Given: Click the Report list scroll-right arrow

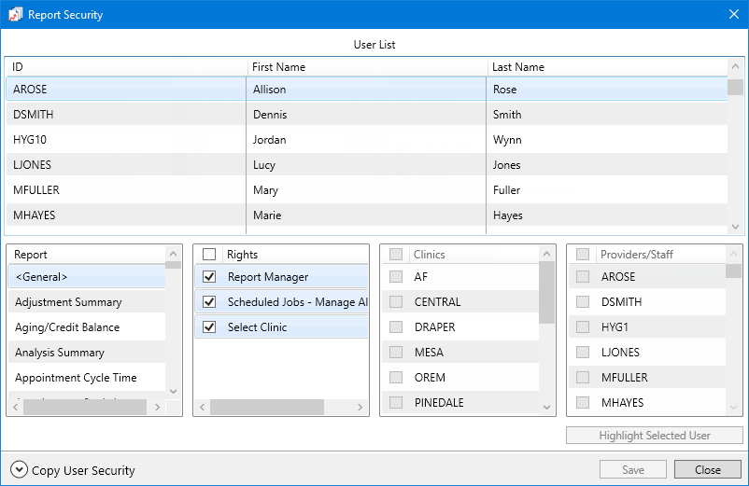Looking at the screenshot, I should [x=157, y=408].
